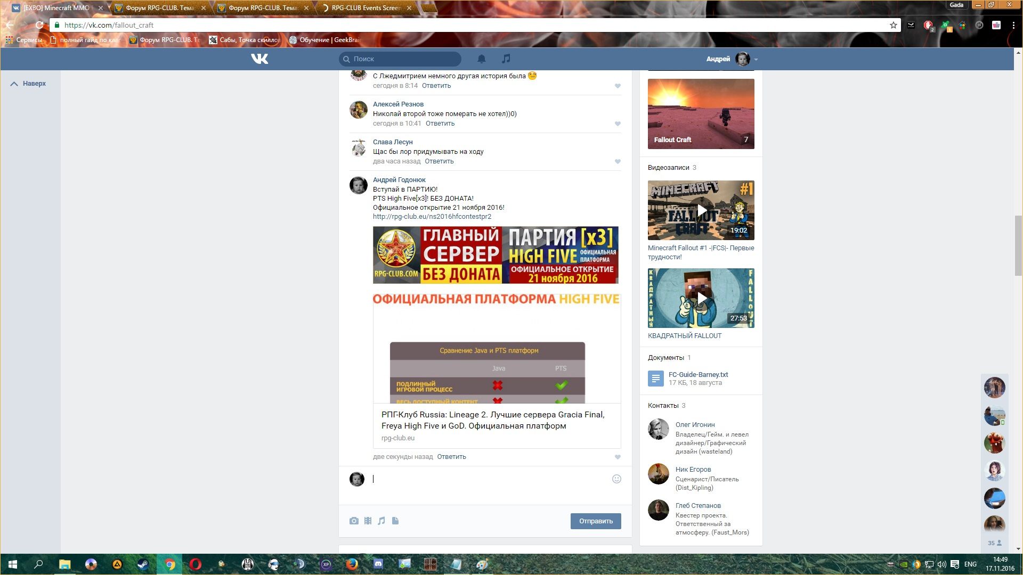Viewport: 1023px width, 575px height.
Task: Reload the page in Chrome
Action: pos(39,25)
